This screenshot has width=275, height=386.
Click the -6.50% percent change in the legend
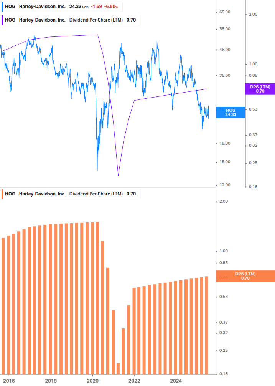(111, 7)
